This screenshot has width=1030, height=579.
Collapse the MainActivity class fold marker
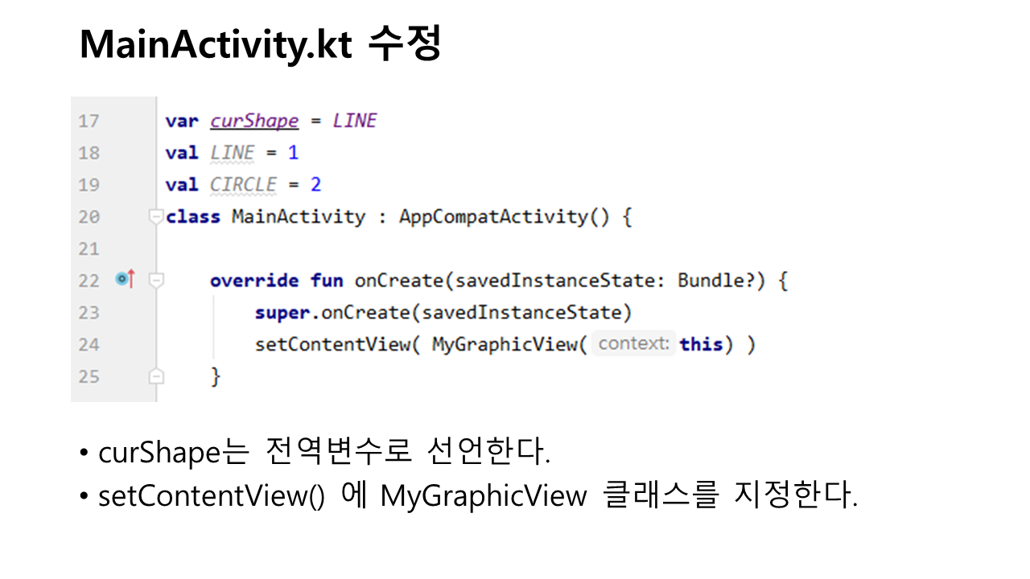tap(156, 216)
